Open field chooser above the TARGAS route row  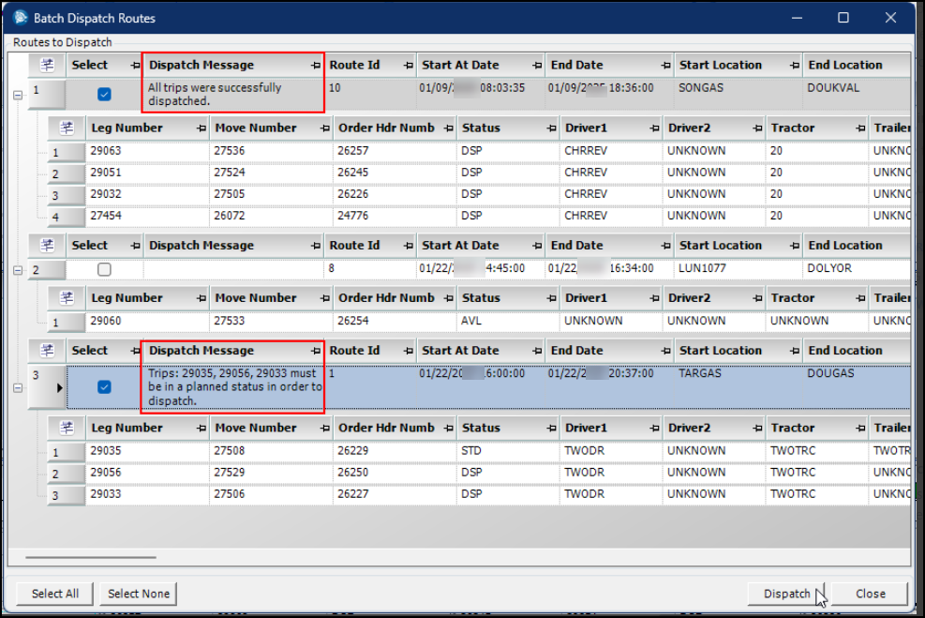pyautogui.click(x=47, y=351)
